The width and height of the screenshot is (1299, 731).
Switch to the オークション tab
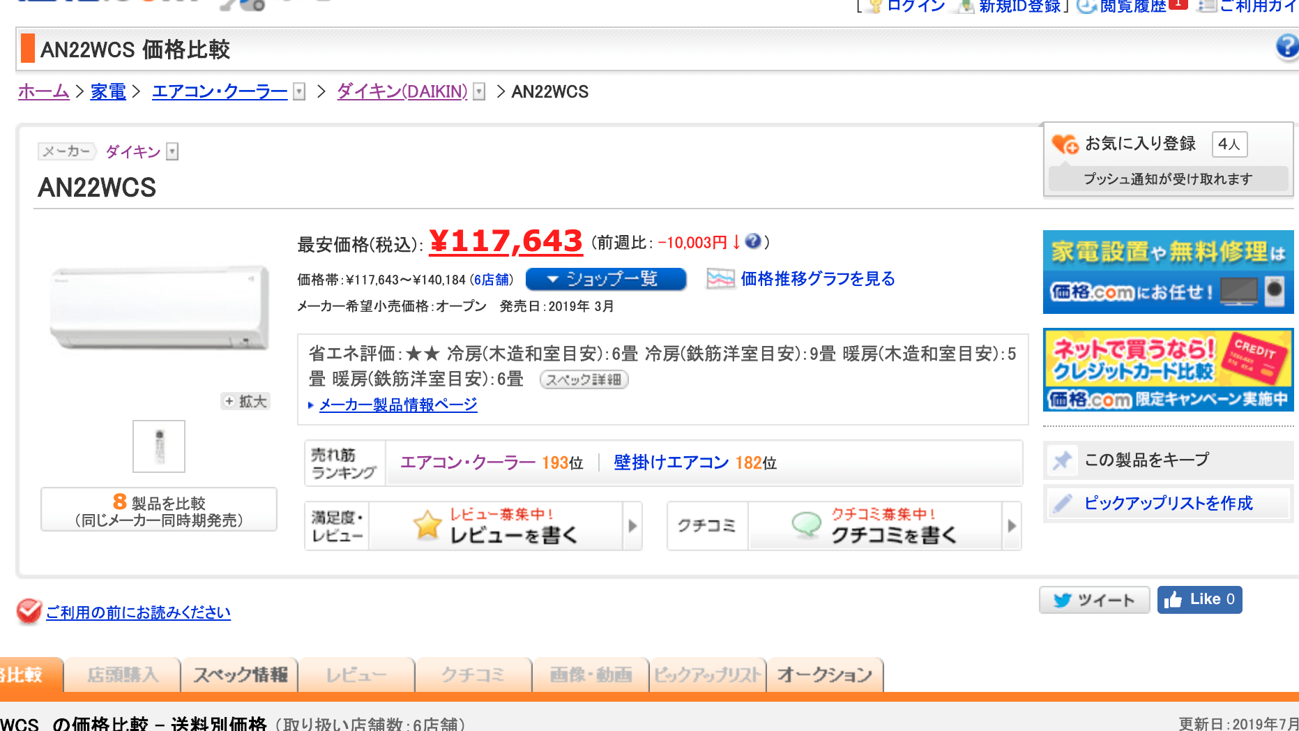pos(824,675)
